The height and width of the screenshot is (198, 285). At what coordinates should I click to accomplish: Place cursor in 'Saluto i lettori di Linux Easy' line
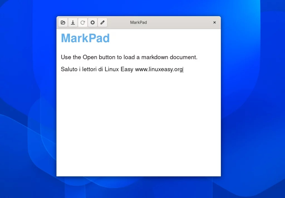point(122,69)
